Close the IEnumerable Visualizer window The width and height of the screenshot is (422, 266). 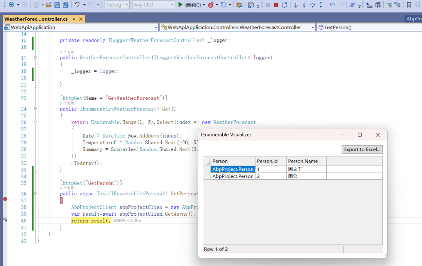point(378,135)
